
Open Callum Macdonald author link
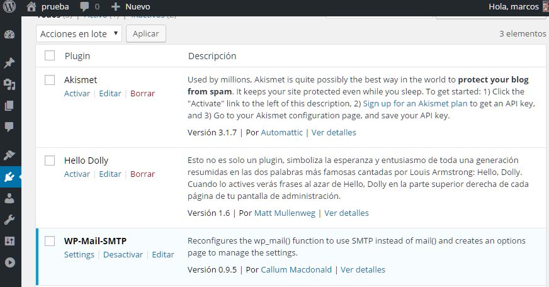[296, 269]
